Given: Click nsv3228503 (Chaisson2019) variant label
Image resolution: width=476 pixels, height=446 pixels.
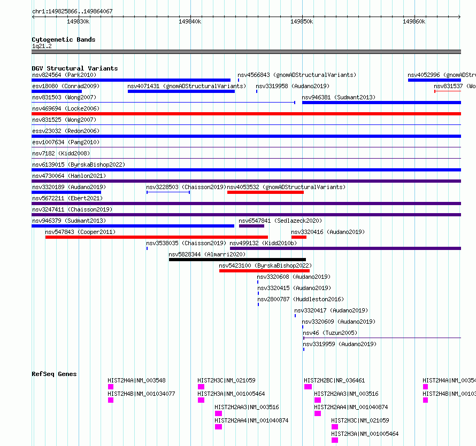Looking at the screenshot, I should point(186,187).
